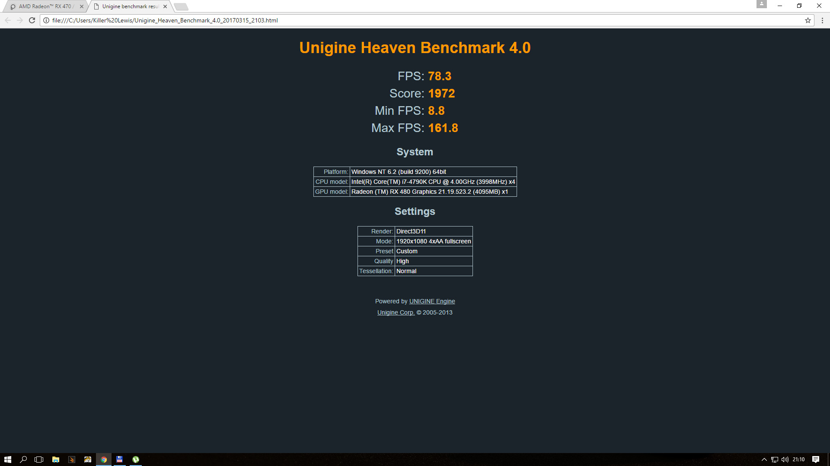The image size is (830, 466).
Task: Click the Max FPS value 161.8
Action: click(x=443, y=128)
